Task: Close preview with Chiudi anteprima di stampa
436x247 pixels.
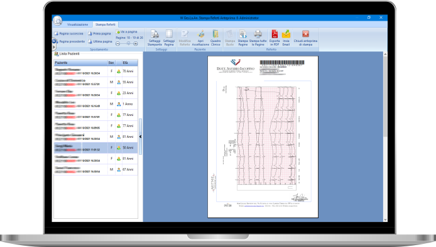Action: [305, 38]
